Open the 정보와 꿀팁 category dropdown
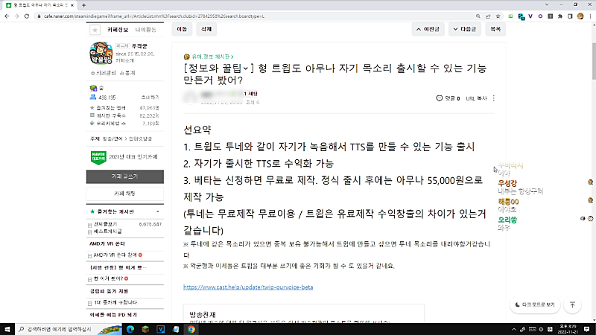The height and width of the screenshot is (335, 596). pyautogui.click(x=218, y=68)
